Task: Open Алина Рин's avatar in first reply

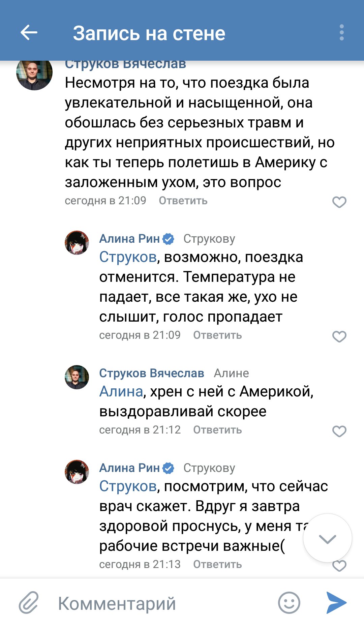Action: click(x=77, y=243)
